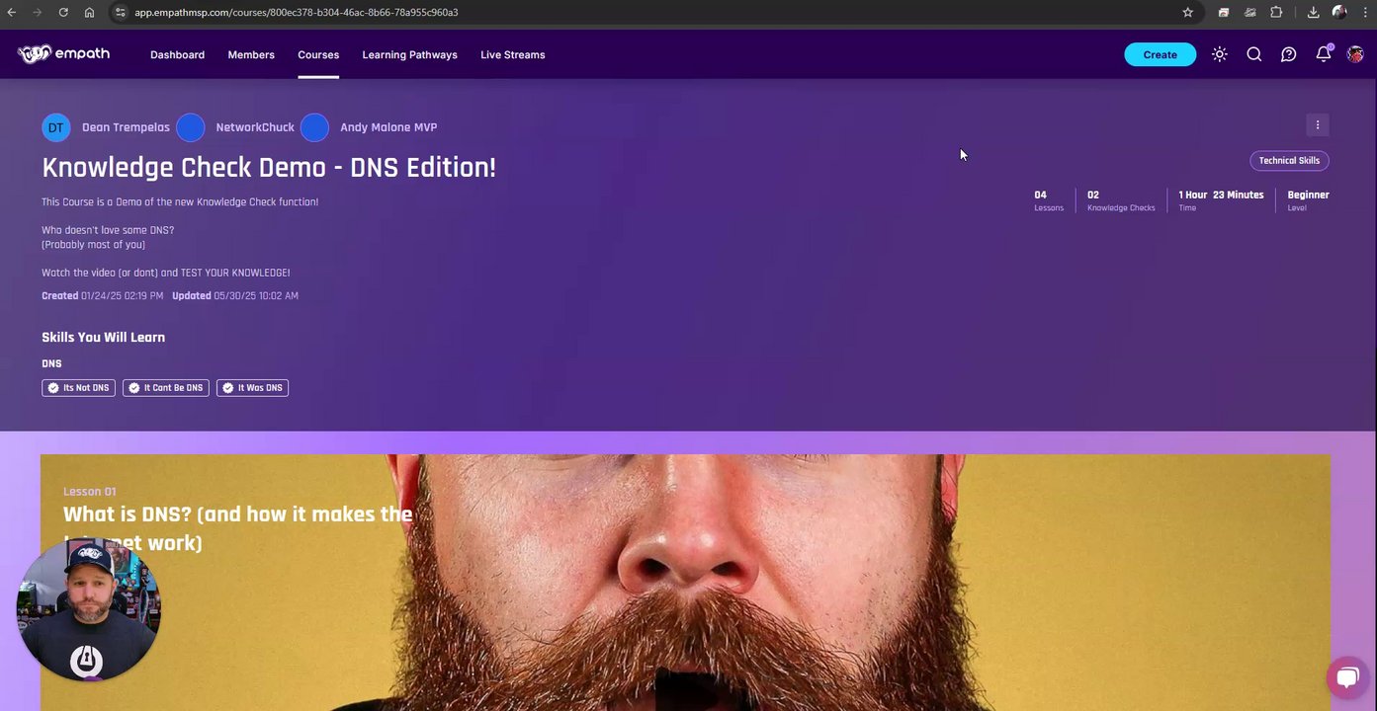Open the Dashboard tab
The height and width of the screenshot is (711, 1377).
click(x=177, y=54)
